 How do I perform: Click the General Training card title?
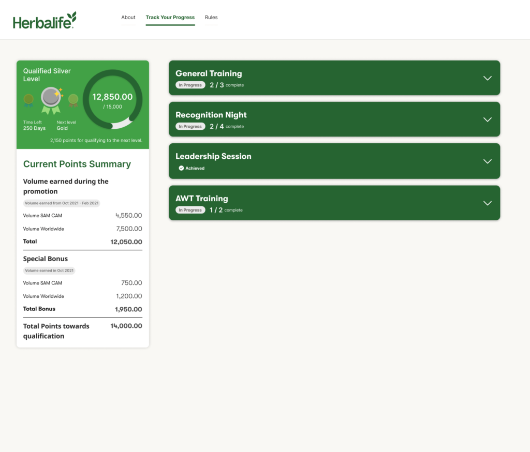(209, 73)
